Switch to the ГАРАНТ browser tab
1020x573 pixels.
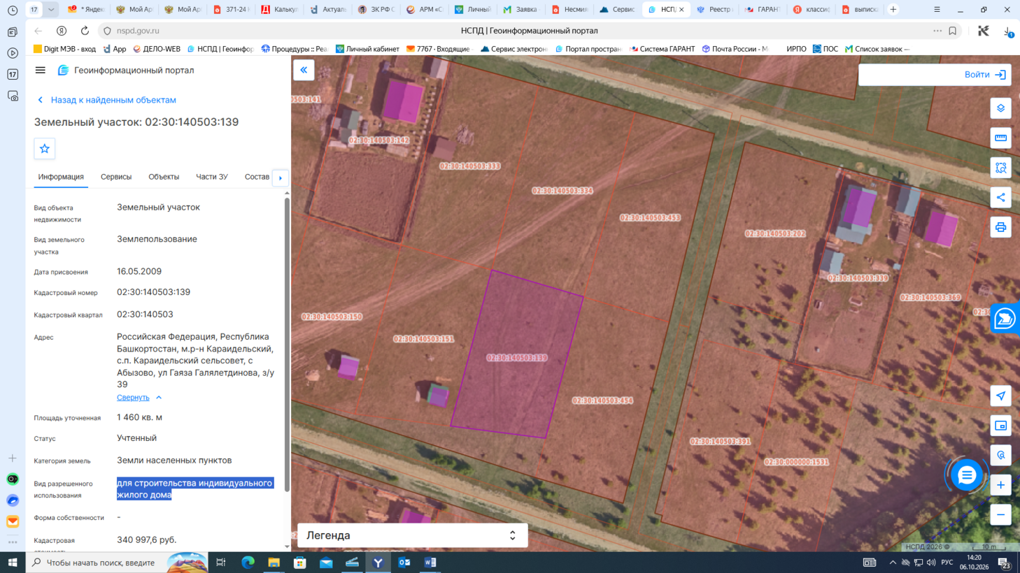[x=763, y=9]
